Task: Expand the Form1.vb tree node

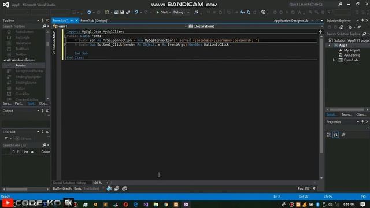Action: click(334, 60)
